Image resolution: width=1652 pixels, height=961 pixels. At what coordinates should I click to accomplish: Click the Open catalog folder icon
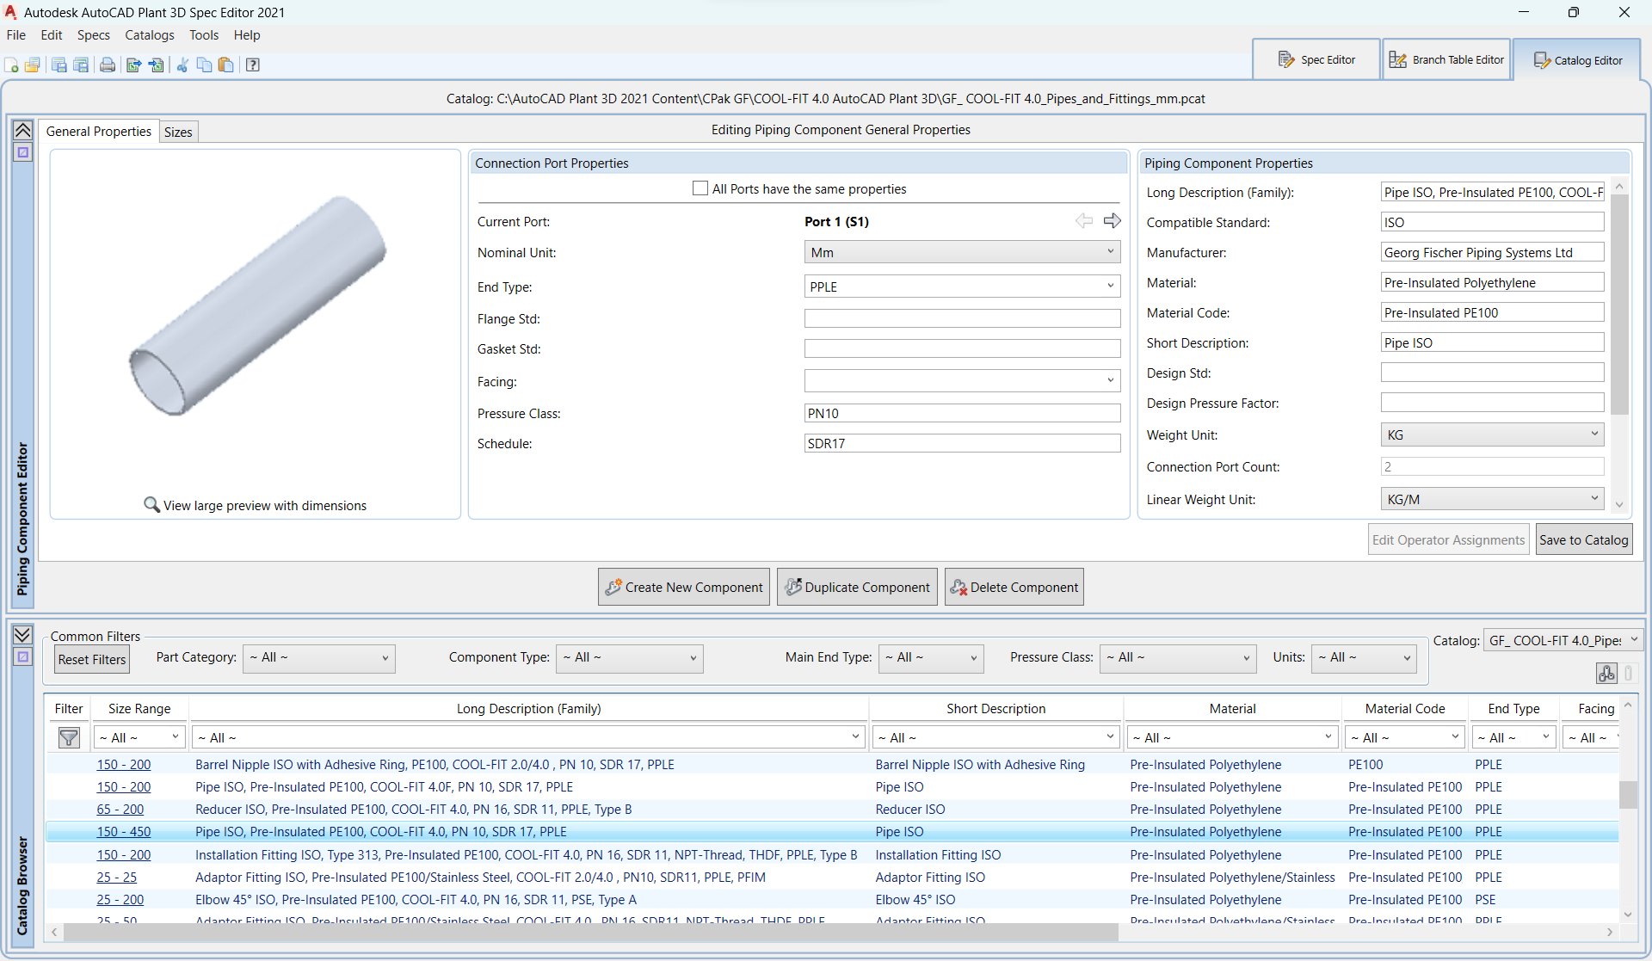click(33, 65)
